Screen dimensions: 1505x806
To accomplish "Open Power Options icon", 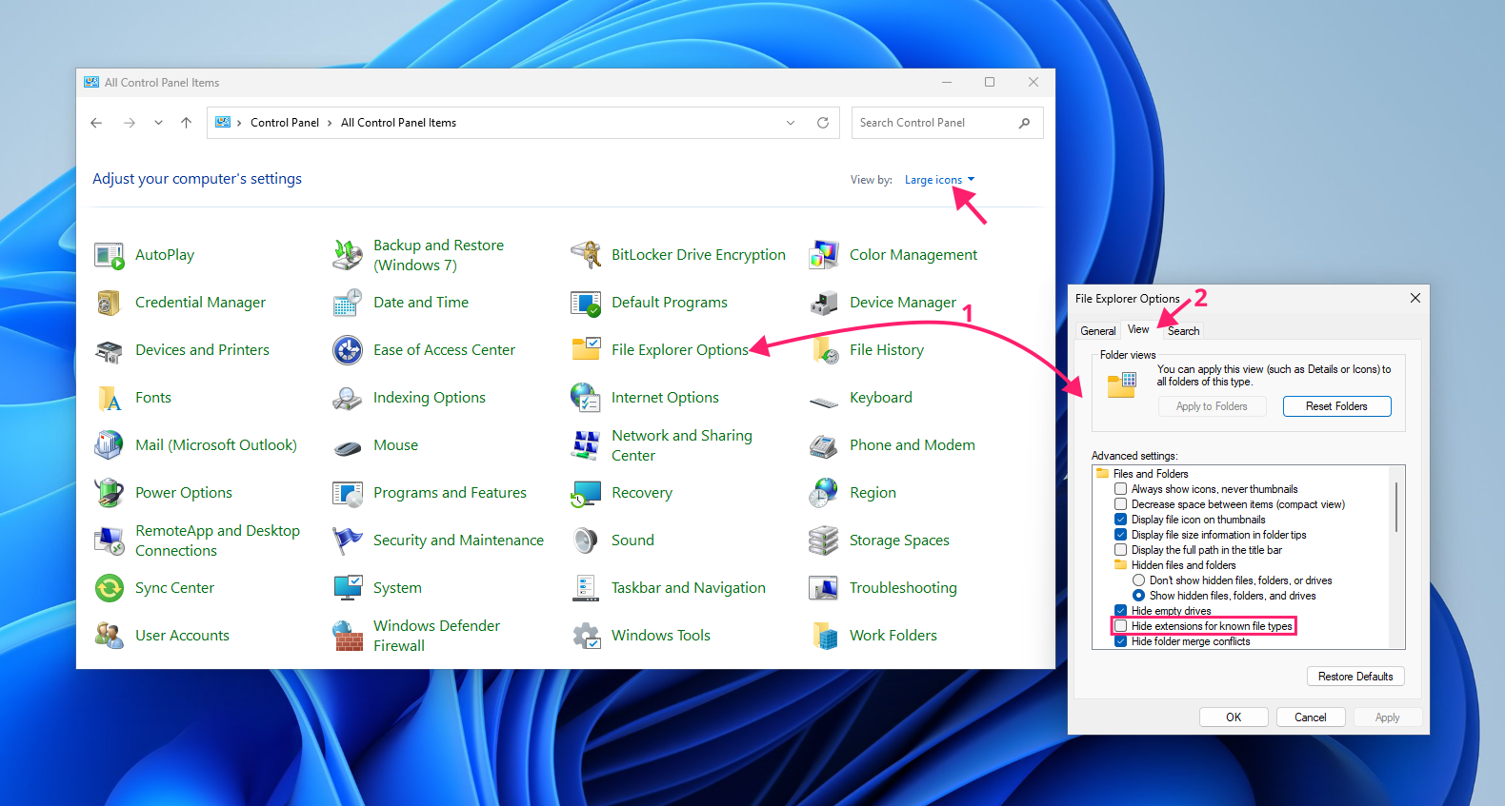I will (x=110, y=493).
